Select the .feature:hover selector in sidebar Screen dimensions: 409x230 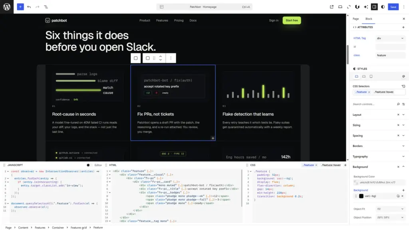(384, 92)
